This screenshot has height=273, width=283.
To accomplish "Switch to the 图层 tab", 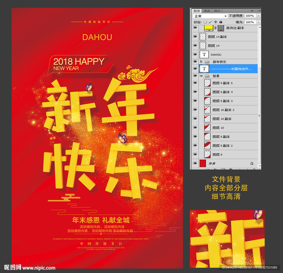I will tap(197, 11).
